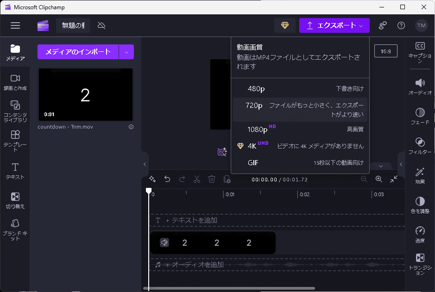
Task: Click the AI background removal camera icon
Action: click(222, 152)
